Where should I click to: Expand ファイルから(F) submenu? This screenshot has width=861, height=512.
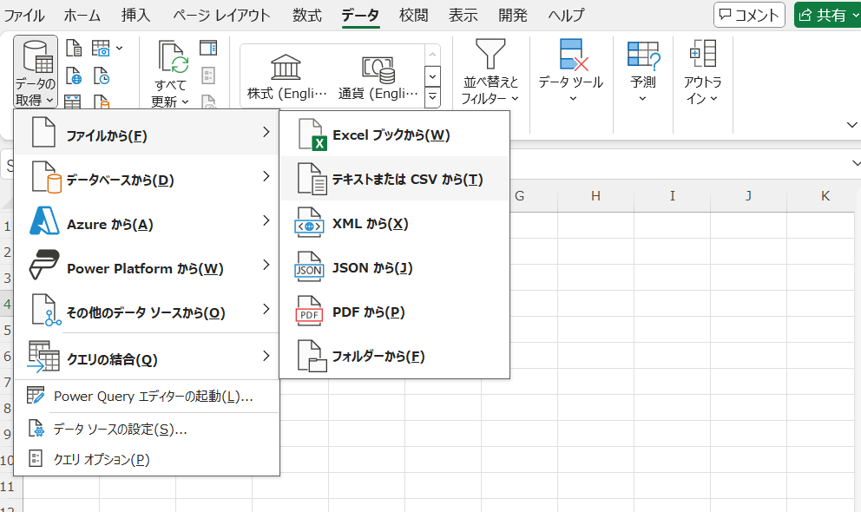tap(147, 132)
